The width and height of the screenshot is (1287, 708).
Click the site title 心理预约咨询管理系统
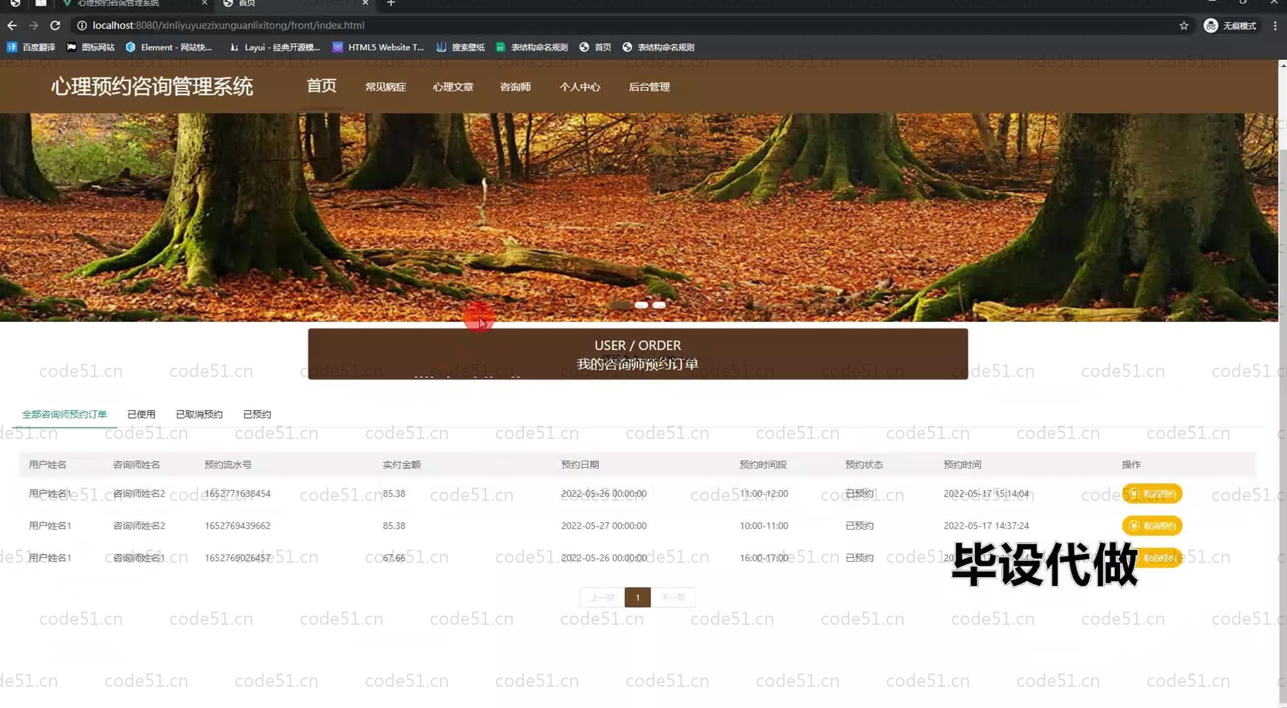[152, 87]
